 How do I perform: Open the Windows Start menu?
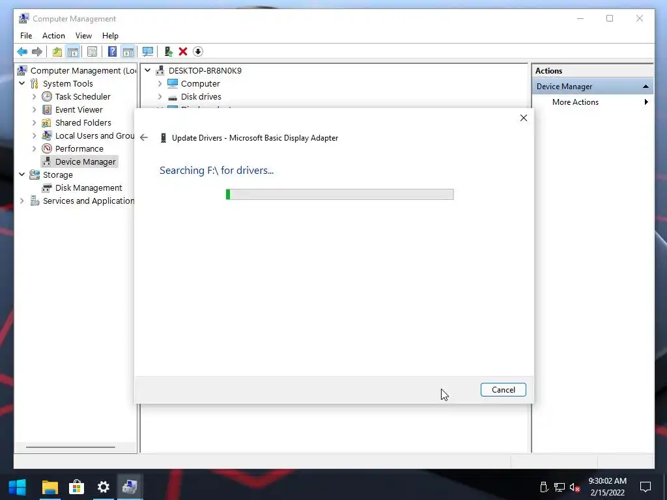tap(18, 487)
